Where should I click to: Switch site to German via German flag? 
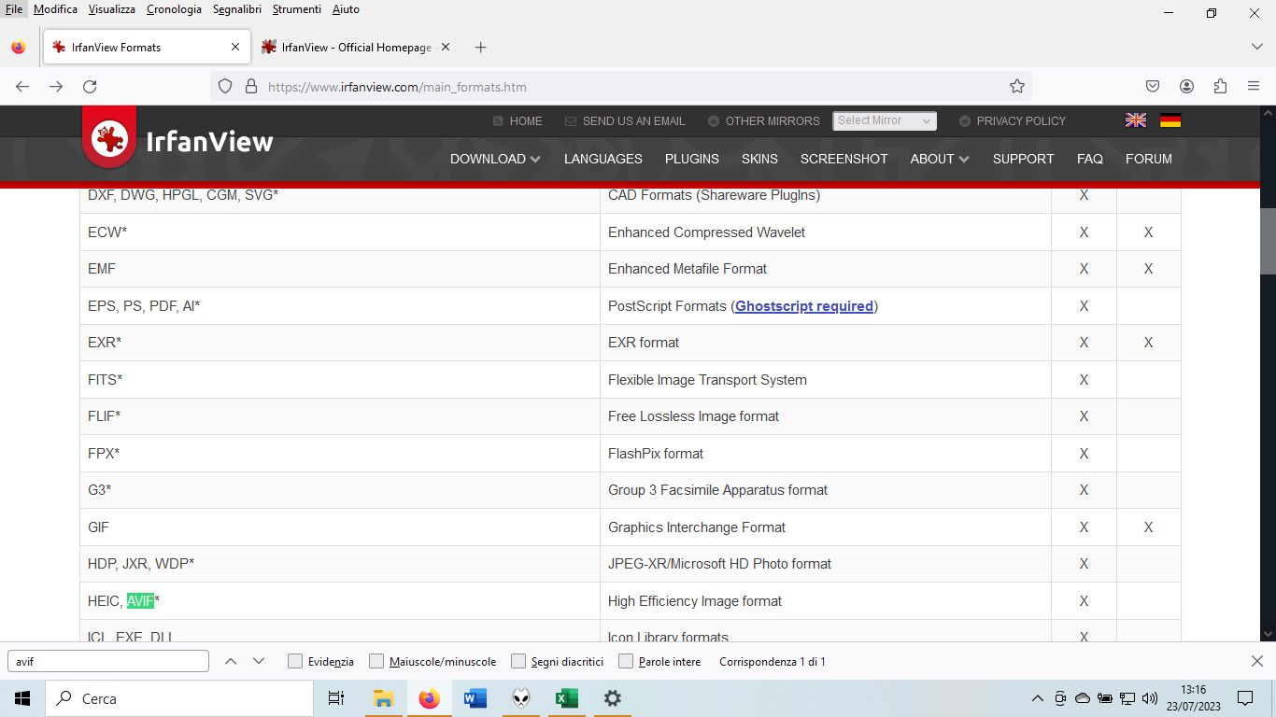tap(1170, 120)
